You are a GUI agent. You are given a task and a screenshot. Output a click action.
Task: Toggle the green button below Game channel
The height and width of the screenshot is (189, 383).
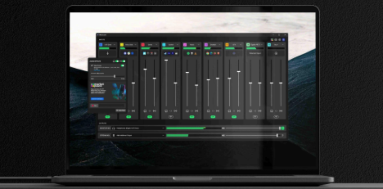pyautogui.click(x=150, y=116)
